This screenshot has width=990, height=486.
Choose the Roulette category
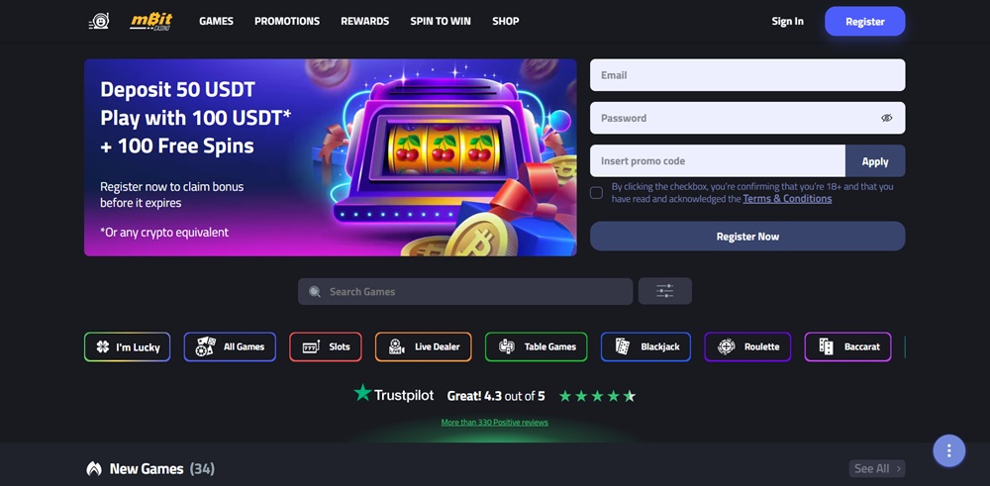pos(747,346)
